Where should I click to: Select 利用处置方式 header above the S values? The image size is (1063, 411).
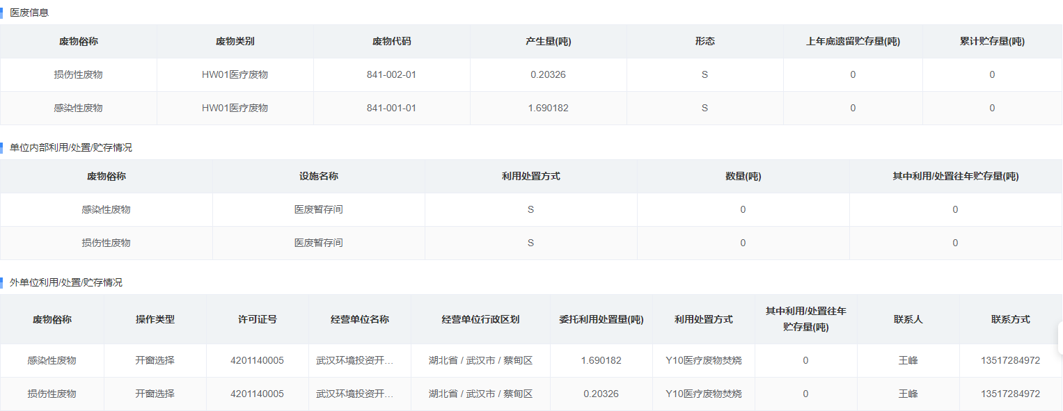click(x=531, y=176)
